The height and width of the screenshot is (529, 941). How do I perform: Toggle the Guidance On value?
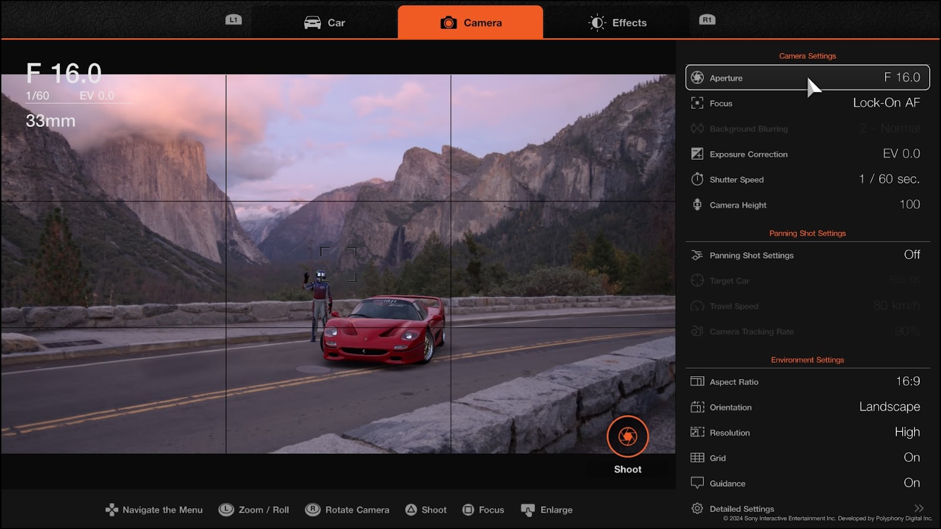pos(912,483)
